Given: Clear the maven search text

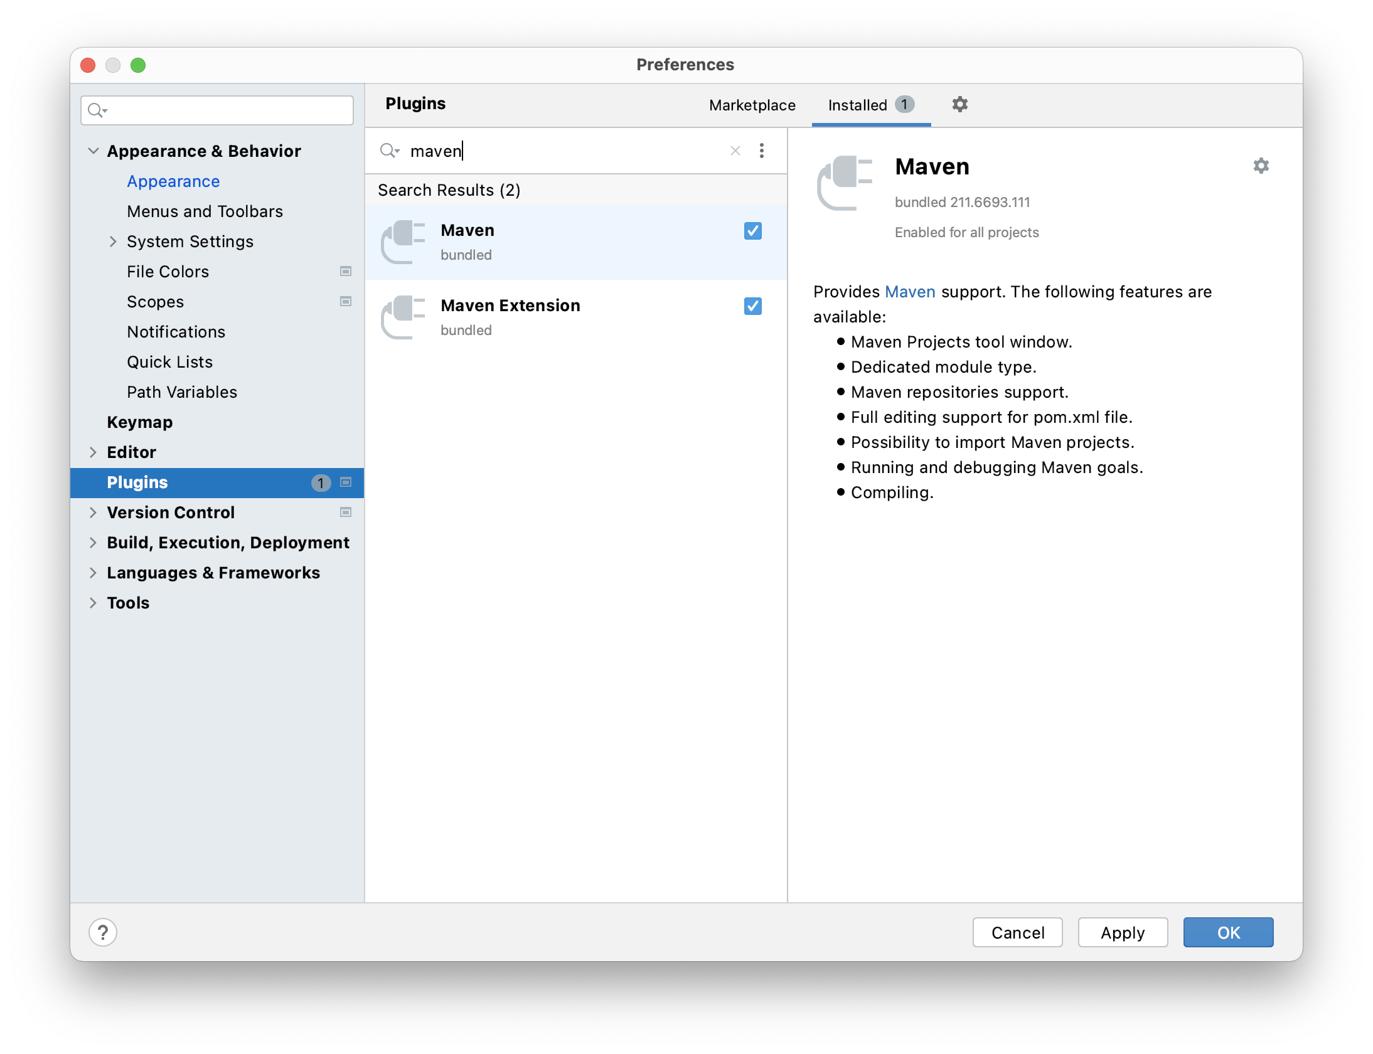Looking at the screenshot, I should coord(735,151).
